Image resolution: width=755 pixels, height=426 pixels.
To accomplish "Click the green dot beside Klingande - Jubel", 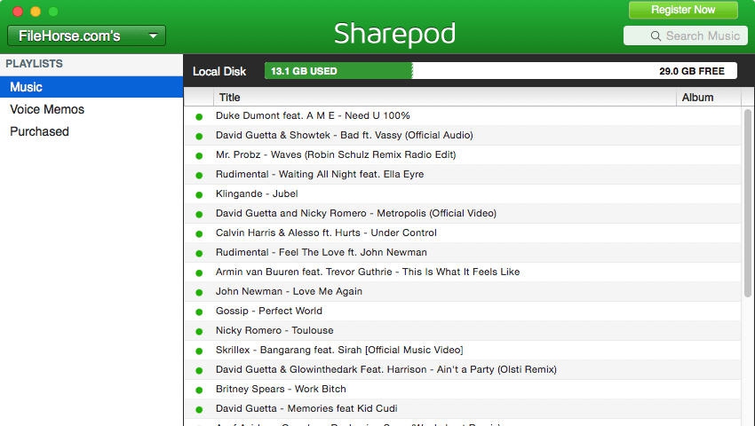I will pyautogui.click(x=199, y=194).
